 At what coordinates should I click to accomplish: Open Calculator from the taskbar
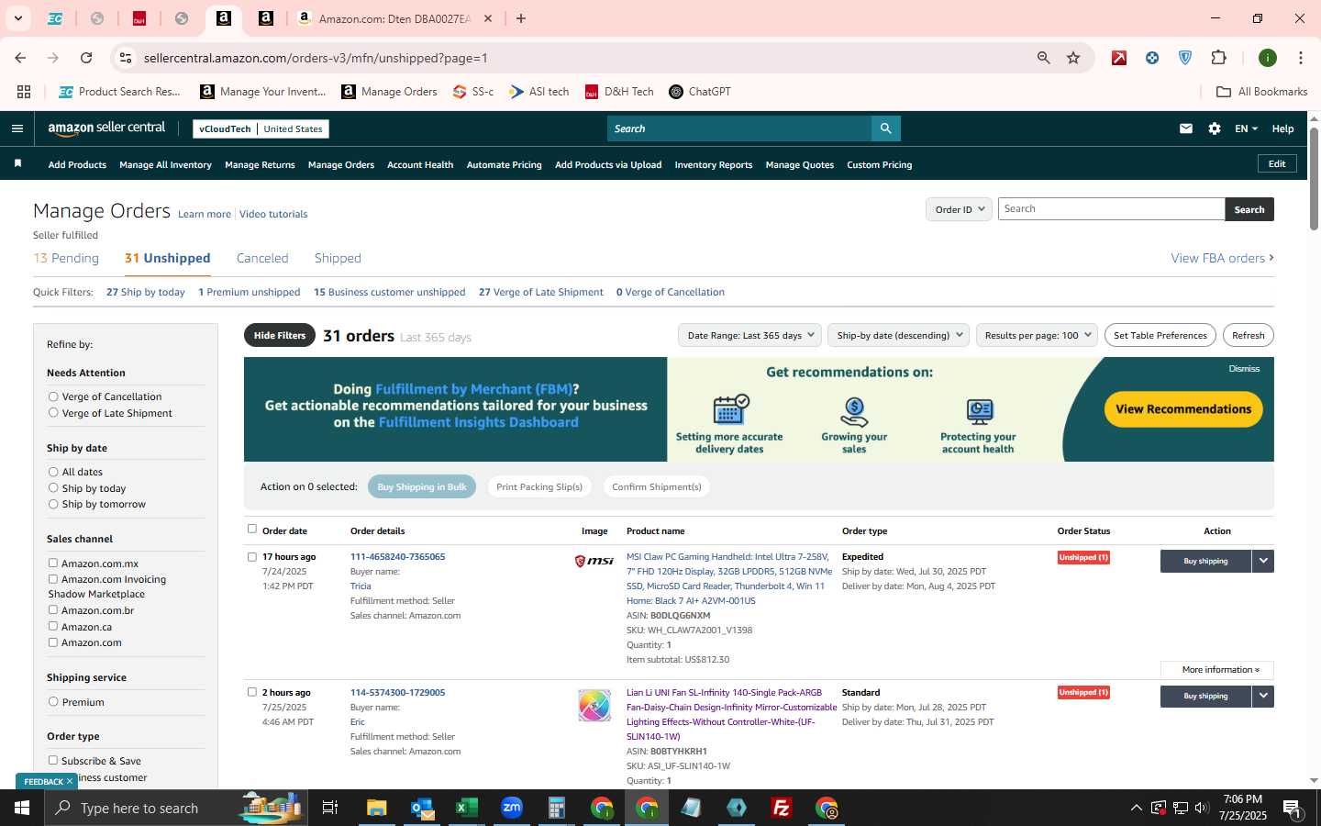click(556, 808)
